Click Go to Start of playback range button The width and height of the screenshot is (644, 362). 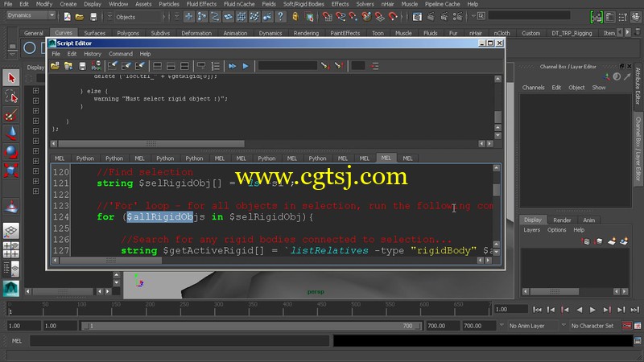[537, 310]
